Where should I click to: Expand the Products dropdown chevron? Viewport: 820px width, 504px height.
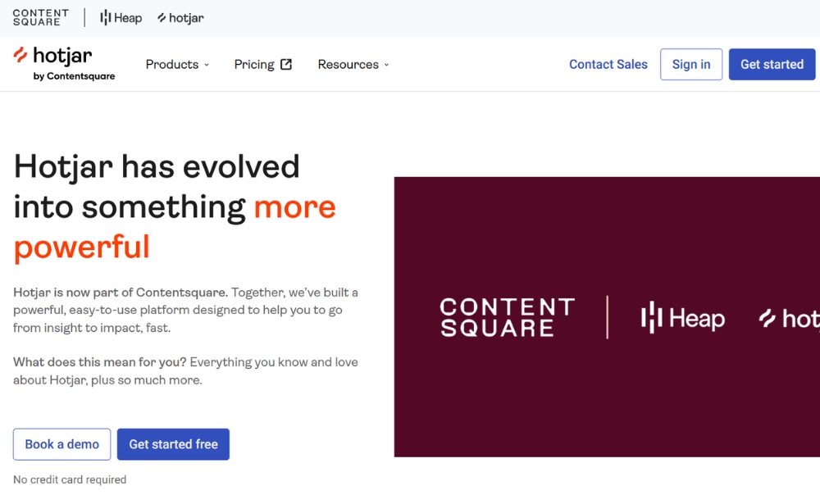pos(207,65)
